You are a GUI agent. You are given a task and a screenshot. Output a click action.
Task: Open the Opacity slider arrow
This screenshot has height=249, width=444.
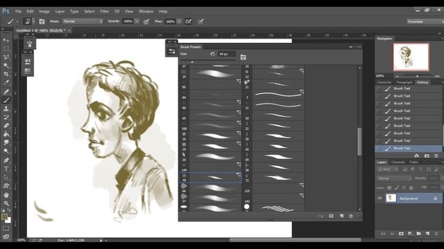(137, 21)
